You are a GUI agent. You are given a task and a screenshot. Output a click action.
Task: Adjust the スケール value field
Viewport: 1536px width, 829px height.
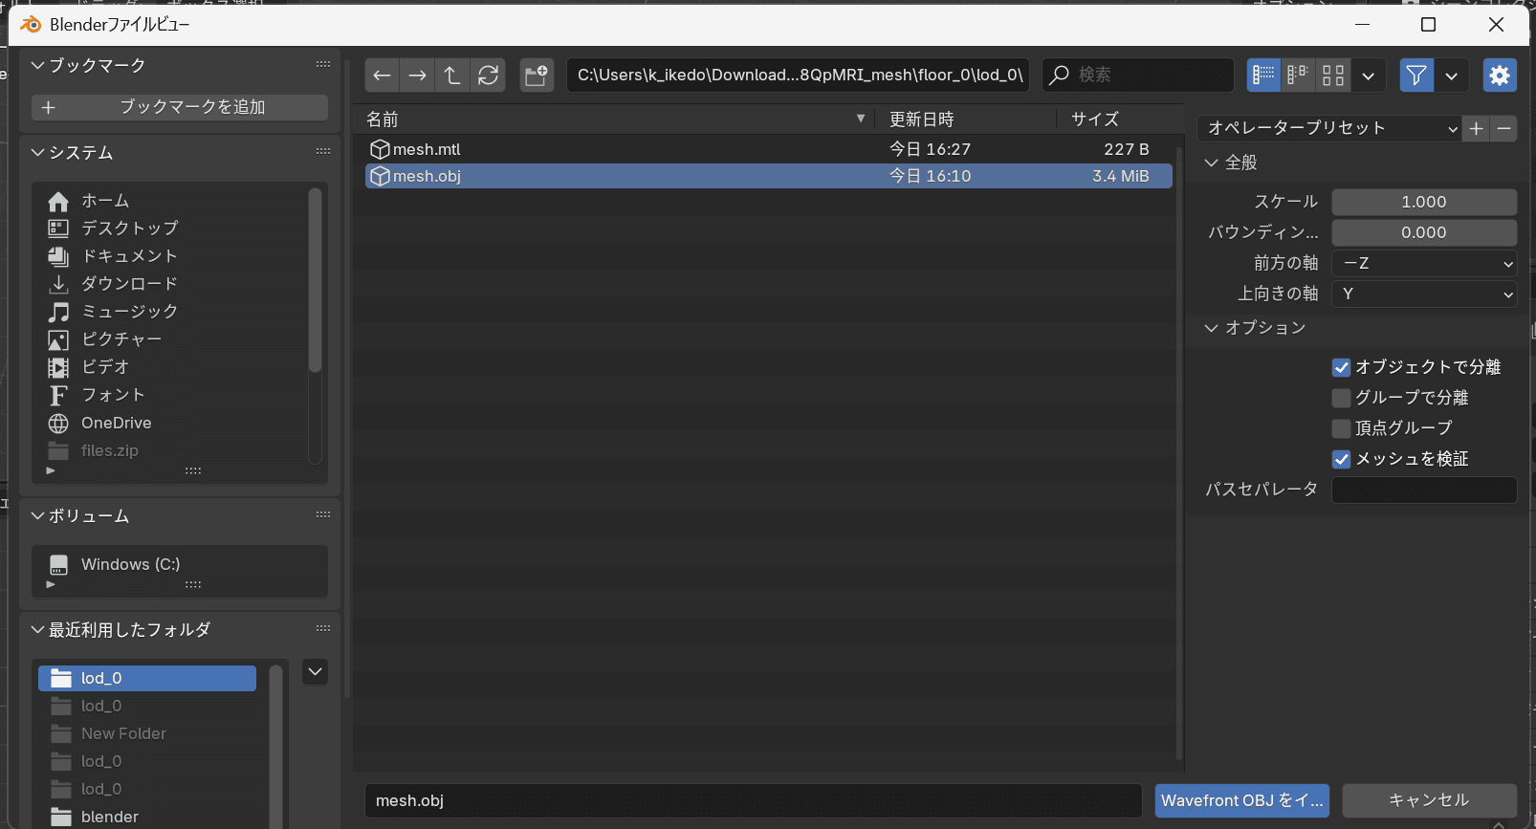pyautogui.click(x=1424, y=202)
